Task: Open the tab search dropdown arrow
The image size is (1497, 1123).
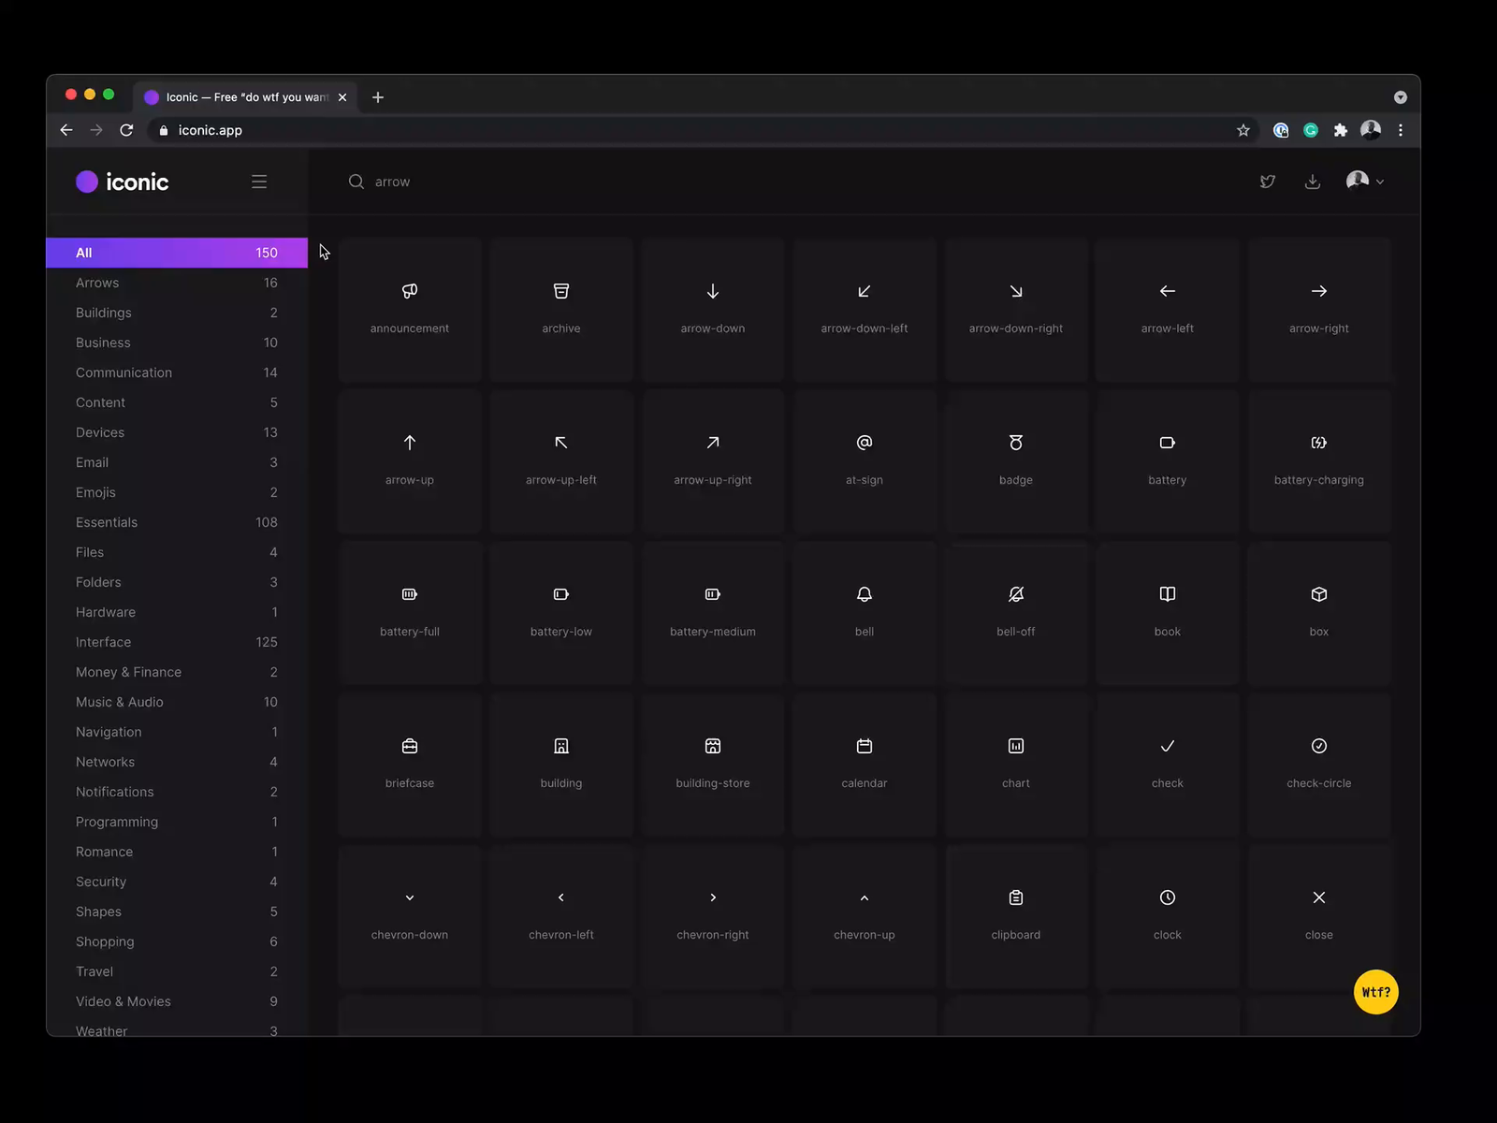Action: pos(1400,97)
